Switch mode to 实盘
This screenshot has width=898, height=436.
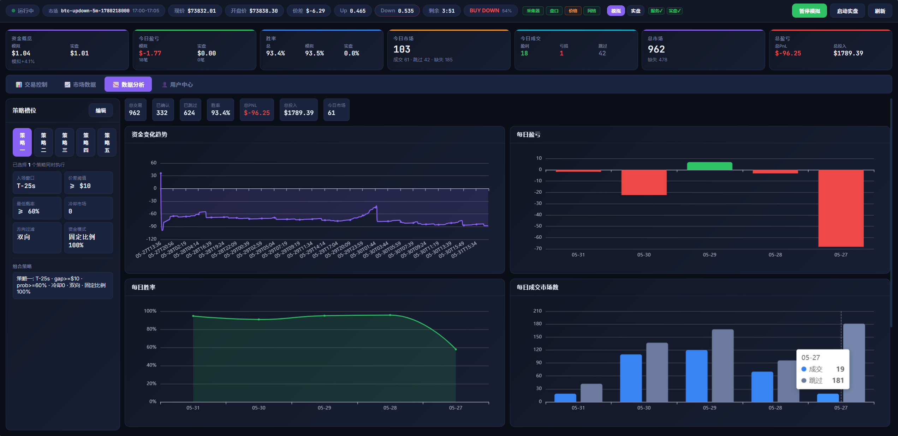[x=636, y=11]
